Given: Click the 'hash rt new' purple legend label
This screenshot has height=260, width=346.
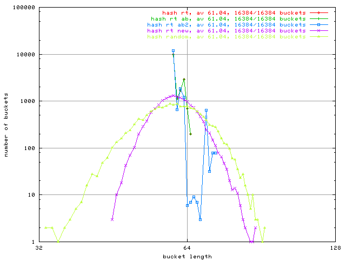Looking at the screenshot, I should click(227, 31).
